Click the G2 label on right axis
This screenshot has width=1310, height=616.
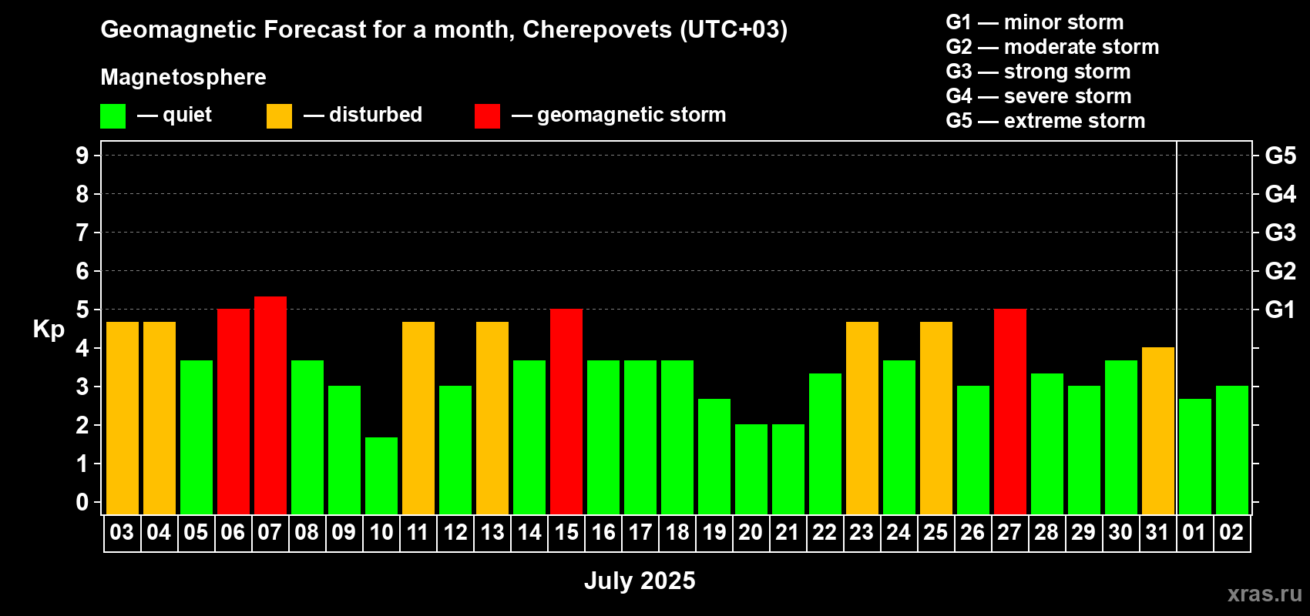(x=1280, y=271)
